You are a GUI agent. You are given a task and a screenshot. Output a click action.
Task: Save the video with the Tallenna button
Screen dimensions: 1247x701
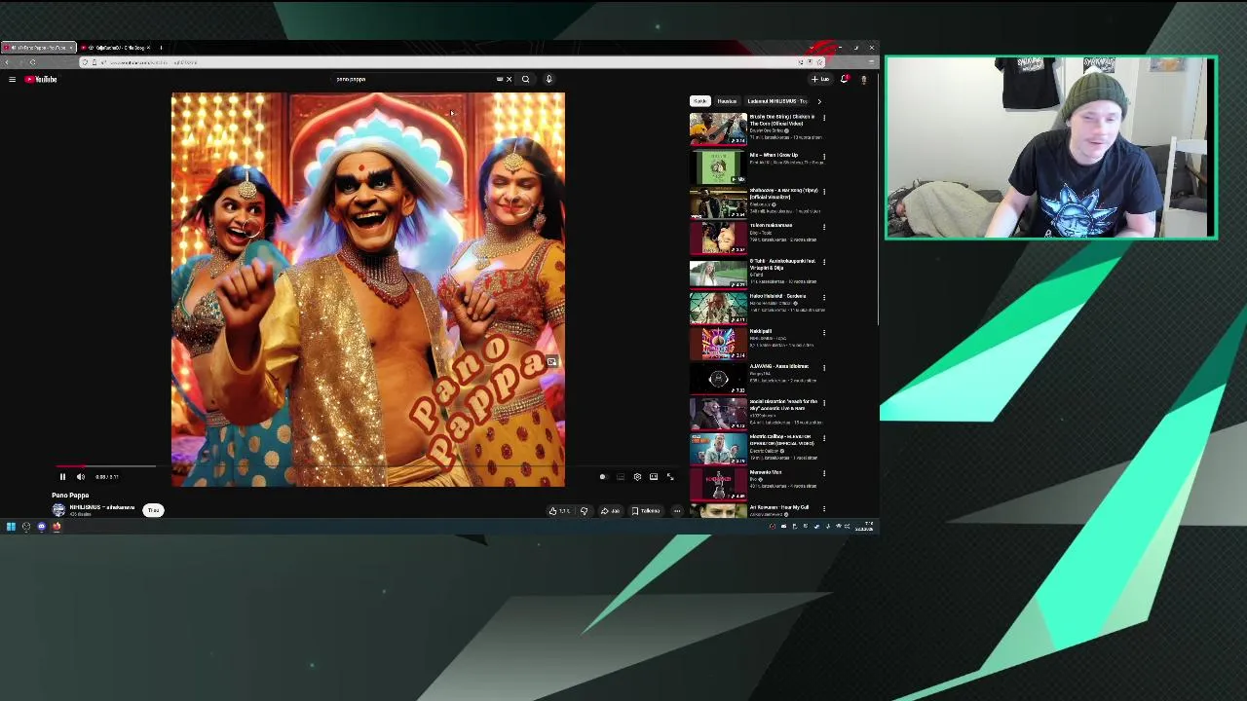pyautogui.click(x=646, y=511)
